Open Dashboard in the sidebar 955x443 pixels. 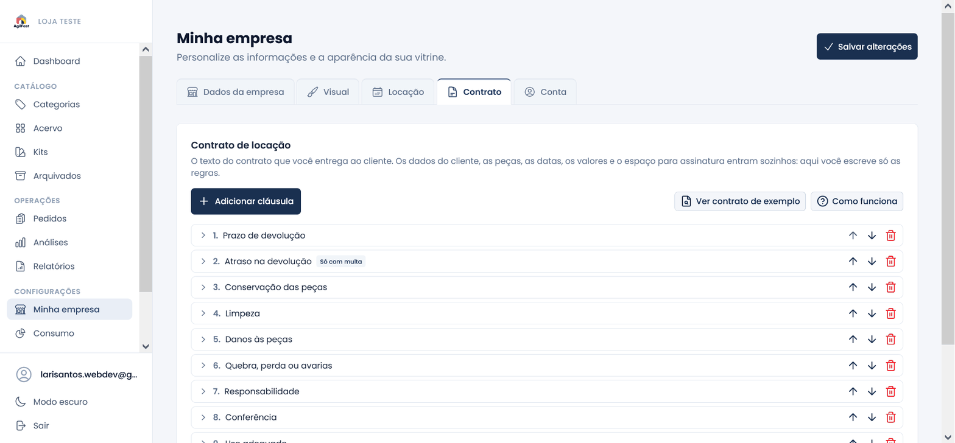click(x=69, y=61)
